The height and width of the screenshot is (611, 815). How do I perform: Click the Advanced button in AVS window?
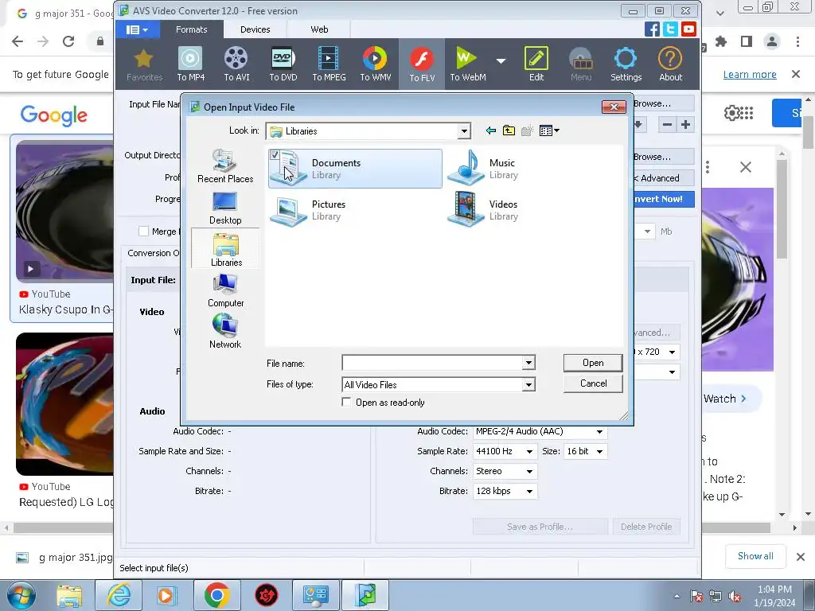click(x=664, y=178)
